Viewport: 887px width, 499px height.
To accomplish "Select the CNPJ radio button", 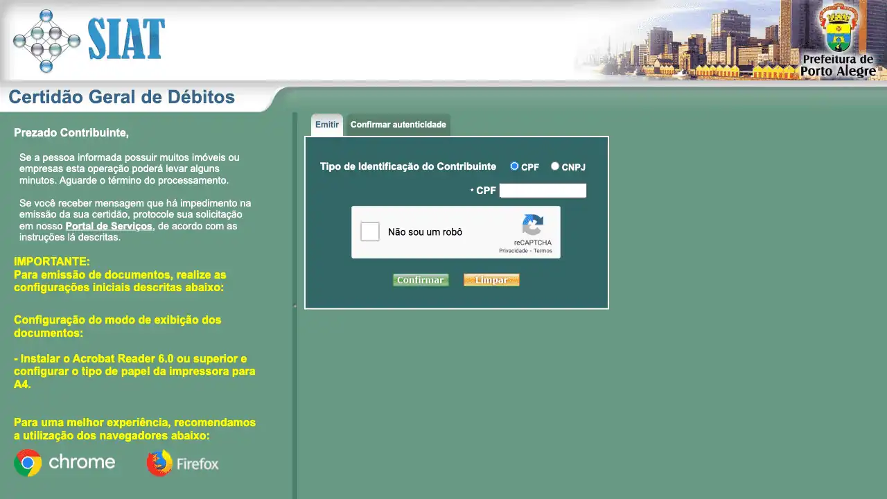I will [555, 166].
